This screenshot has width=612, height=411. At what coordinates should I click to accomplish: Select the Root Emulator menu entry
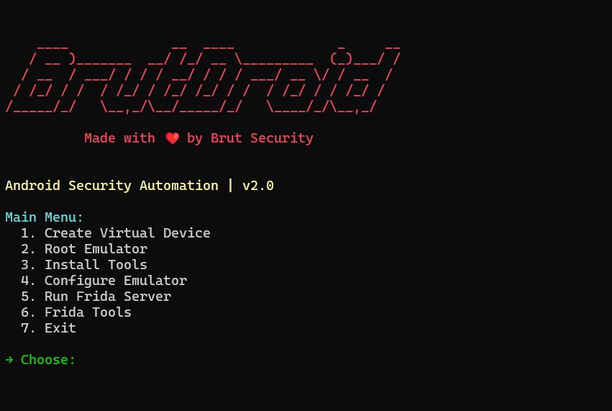pyautogui.click(x=84, y=249)
